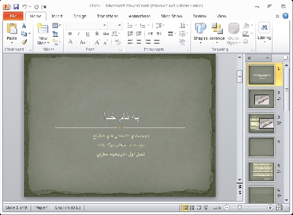Screen dimensions: 293x215
Task: Insert a New Slide via icon
Action: [43, 29]
